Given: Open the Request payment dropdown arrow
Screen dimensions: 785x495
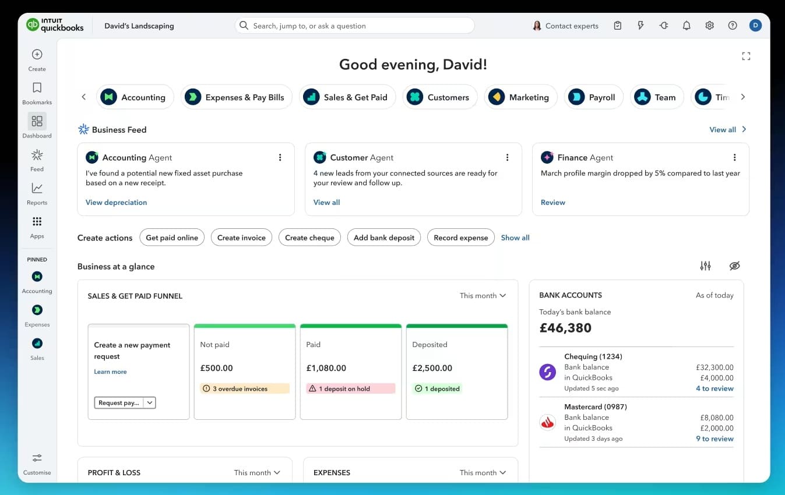Looking at the screenshot, I should tap(150, 402).
